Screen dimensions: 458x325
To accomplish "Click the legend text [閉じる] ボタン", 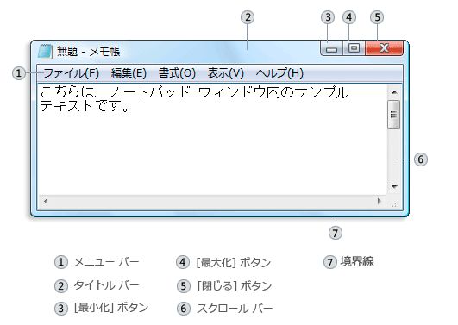I will (x=235, y=285).
